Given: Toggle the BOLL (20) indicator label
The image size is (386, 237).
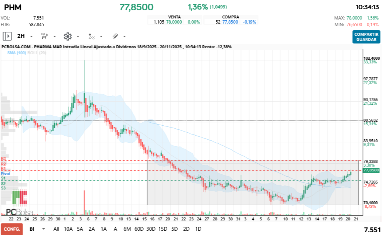Looking at the screenshot, I should point(36,53).
